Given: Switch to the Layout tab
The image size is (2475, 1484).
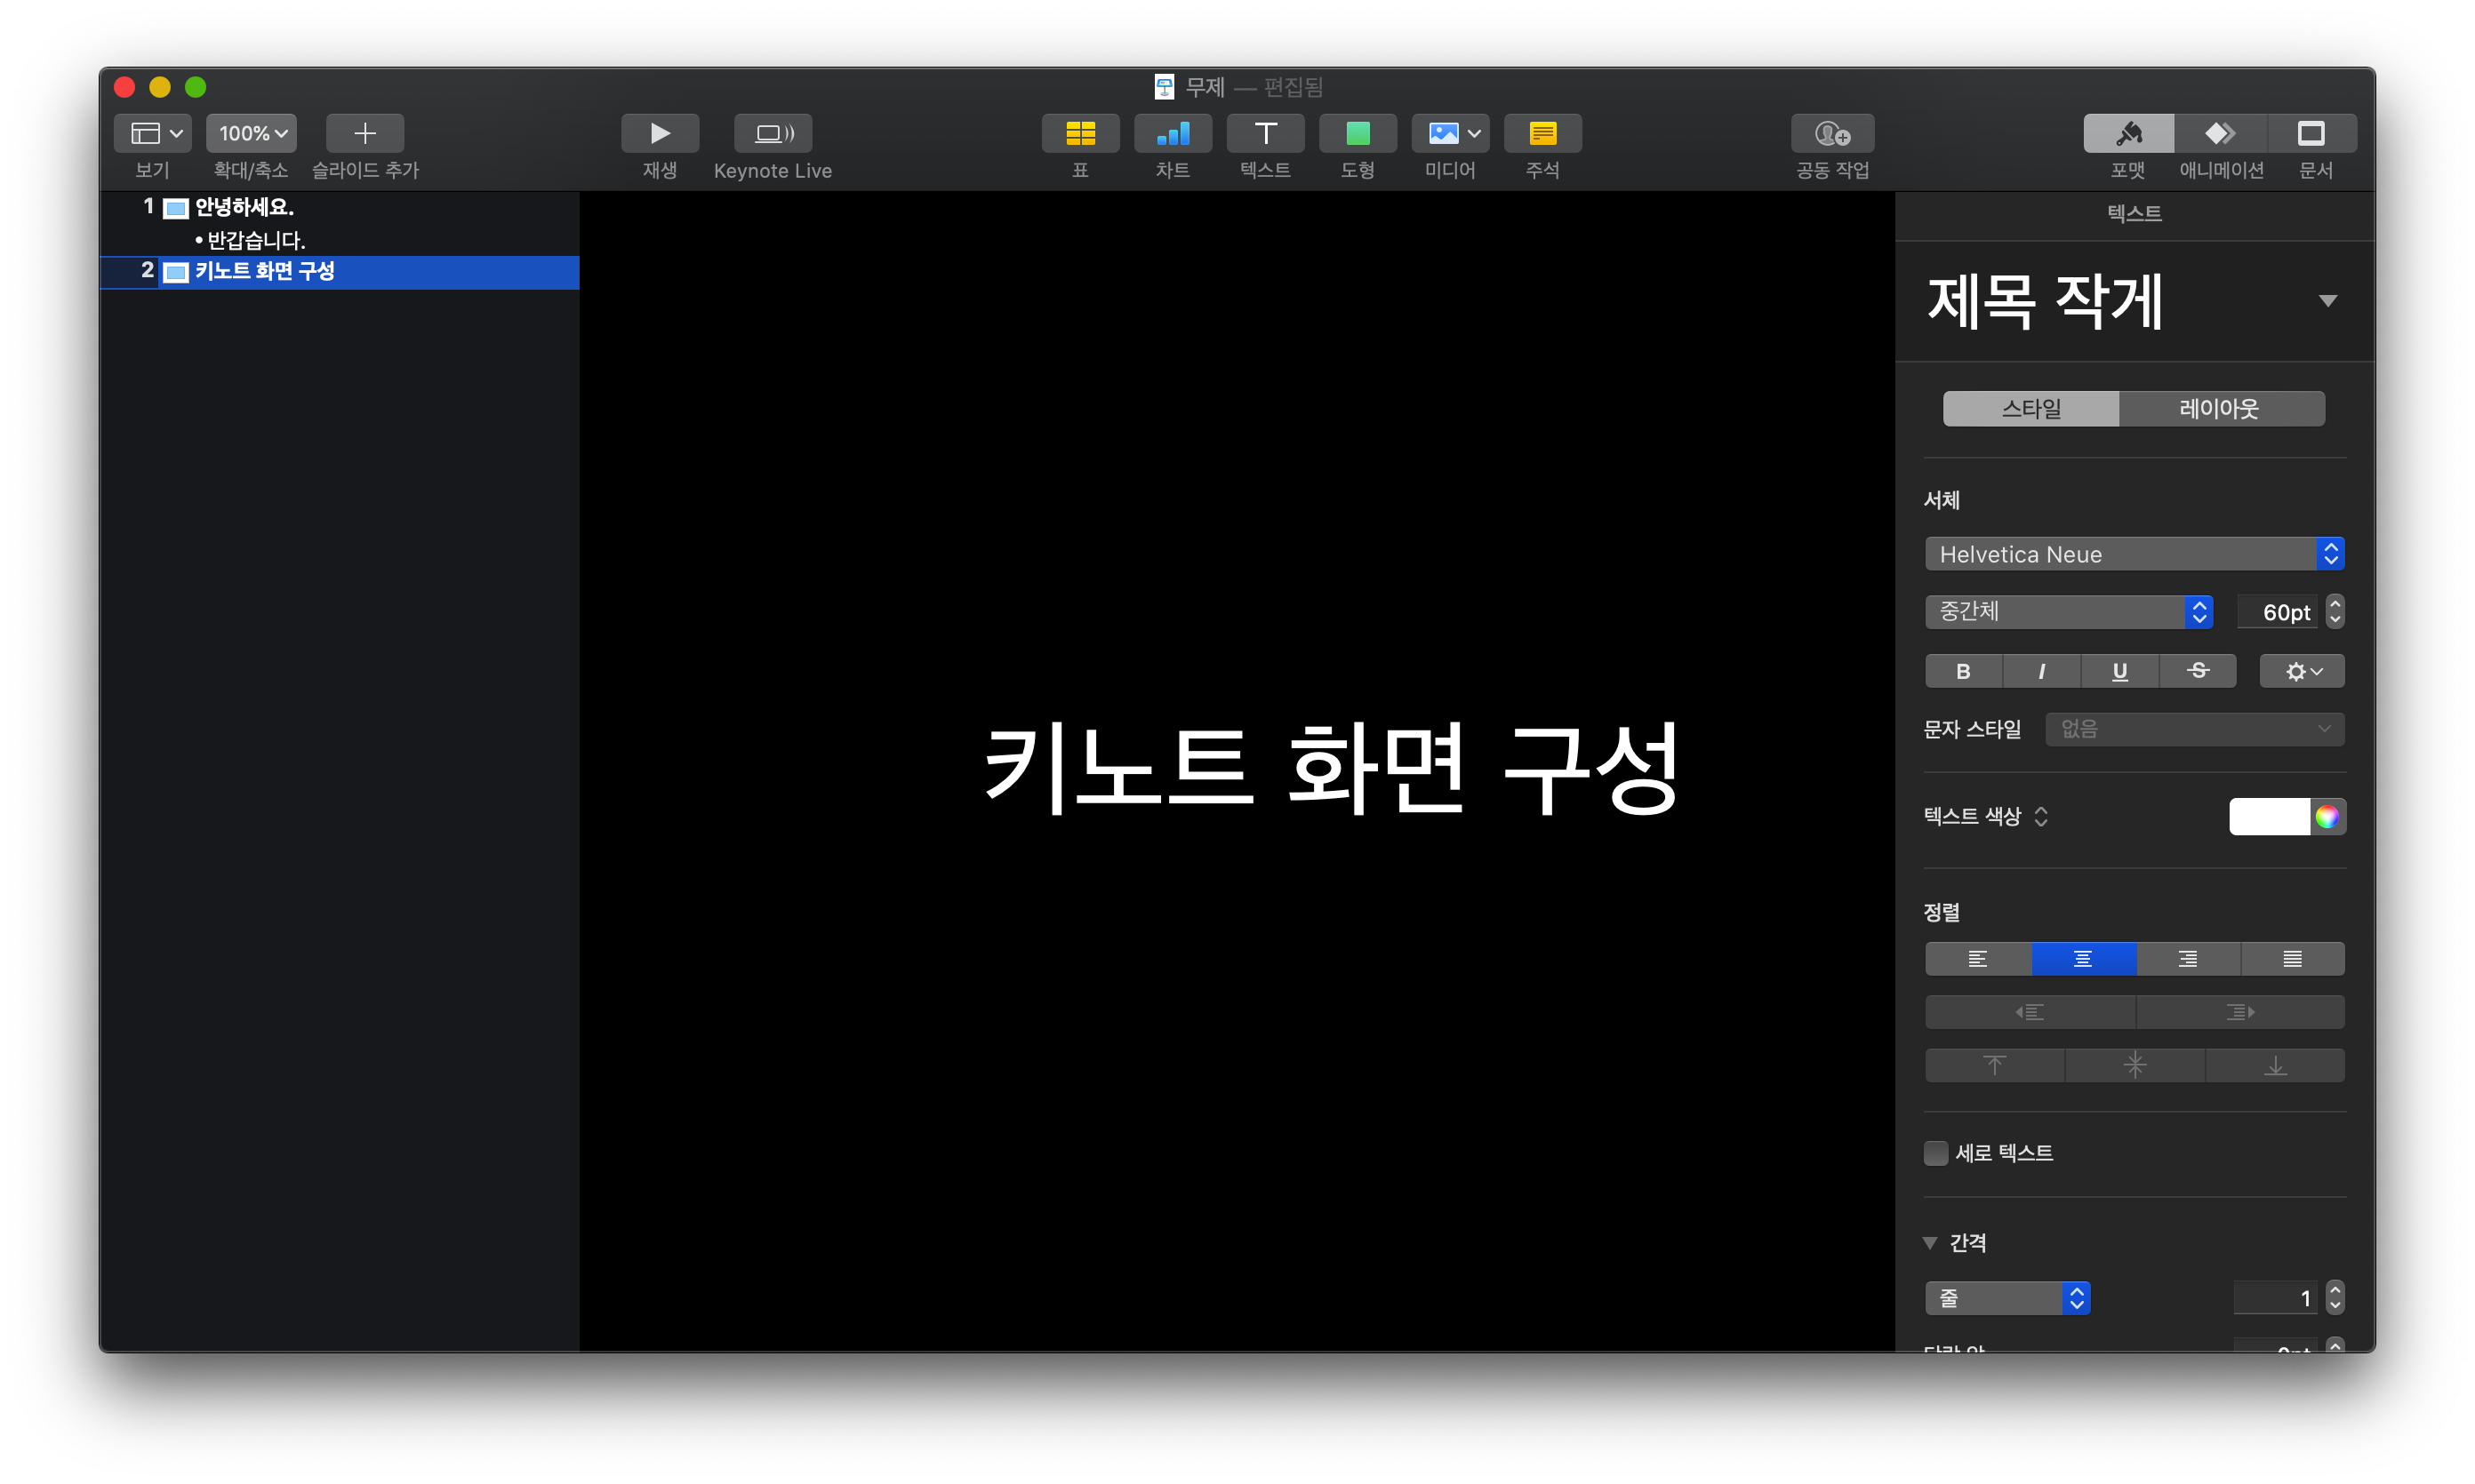Looking at the screenshot, I should [x=2220, y=408].
